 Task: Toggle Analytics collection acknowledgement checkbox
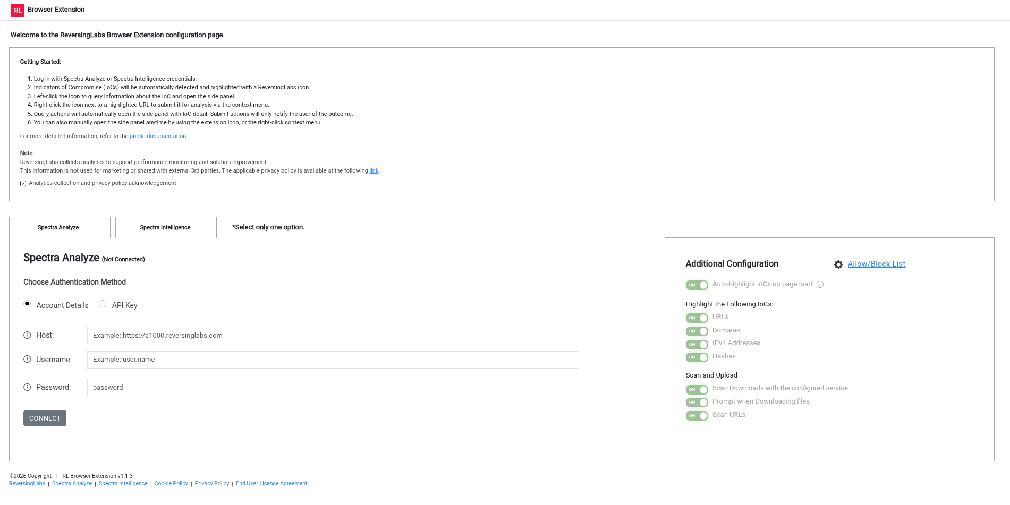[x=23, y=183]
